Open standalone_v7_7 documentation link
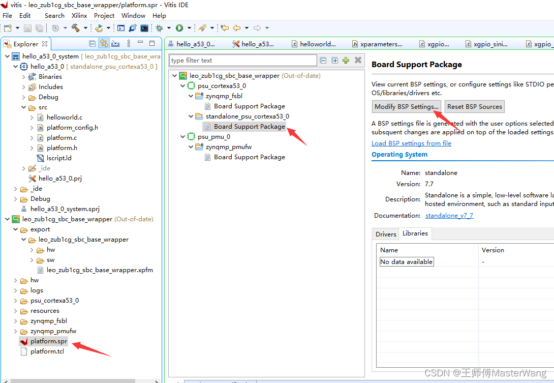The image size is (554, 383). (449, 216)
